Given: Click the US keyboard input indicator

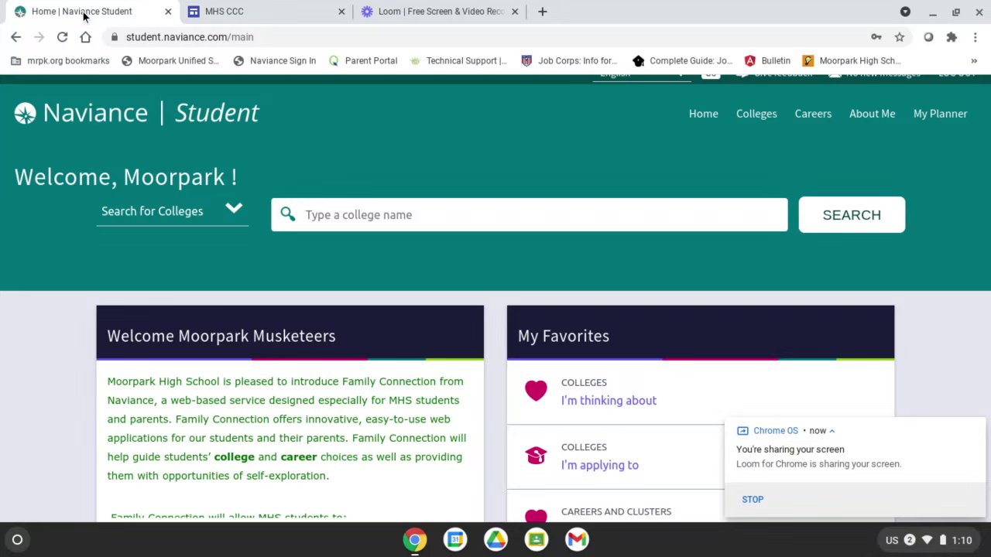Looking at the screenshot, I should (x=892, y=540).
